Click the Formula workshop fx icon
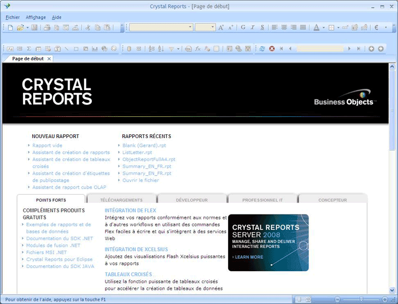 click(x=198, y=49)
